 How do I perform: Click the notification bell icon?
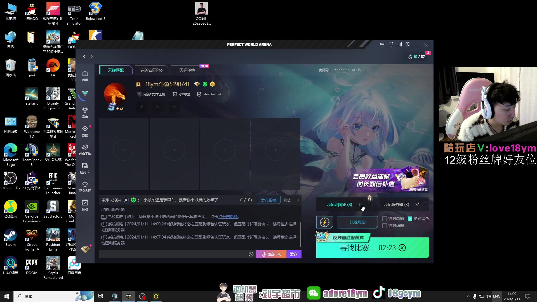[x=391, y=44]
